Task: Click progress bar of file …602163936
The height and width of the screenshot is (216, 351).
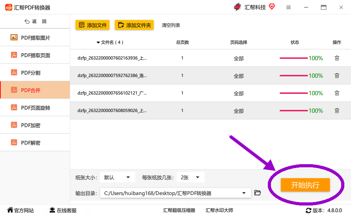Action: (293, 58)
